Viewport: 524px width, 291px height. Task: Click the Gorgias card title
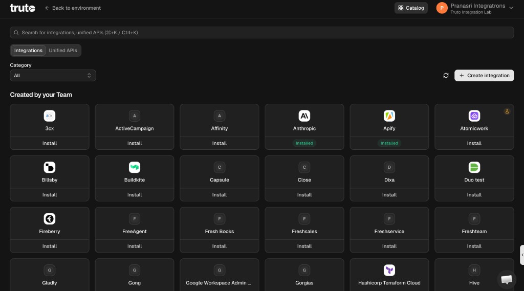point(304,283)
